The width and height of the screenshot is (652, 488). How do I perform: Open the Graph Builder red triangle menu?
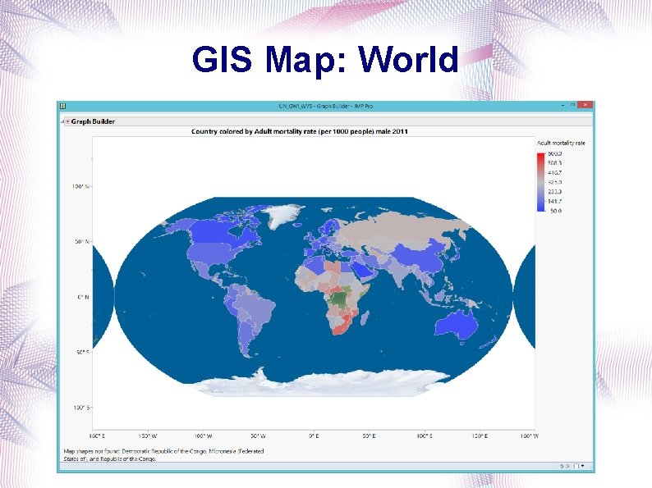click(68, 121)
